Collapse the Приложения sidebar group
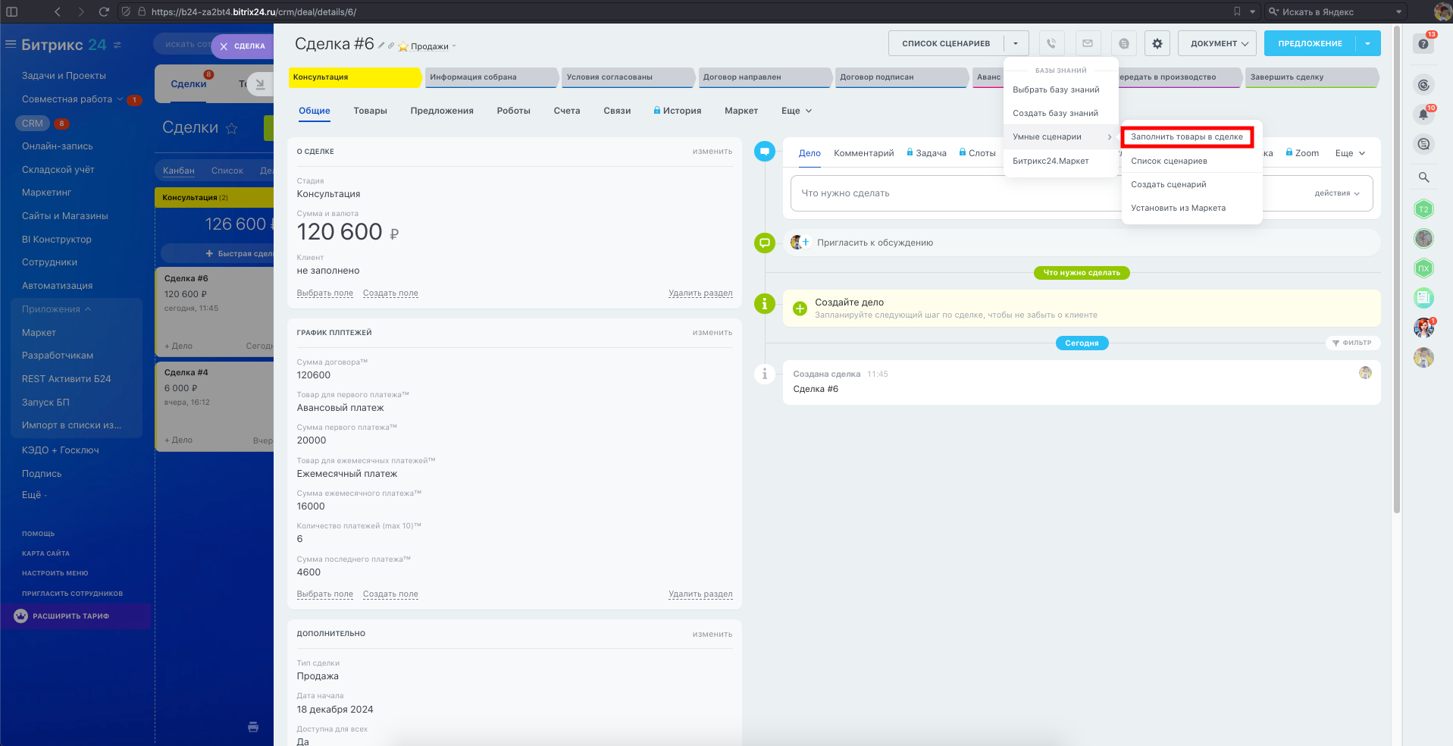Screen dimensions: 1453x746 pos(57,309)
